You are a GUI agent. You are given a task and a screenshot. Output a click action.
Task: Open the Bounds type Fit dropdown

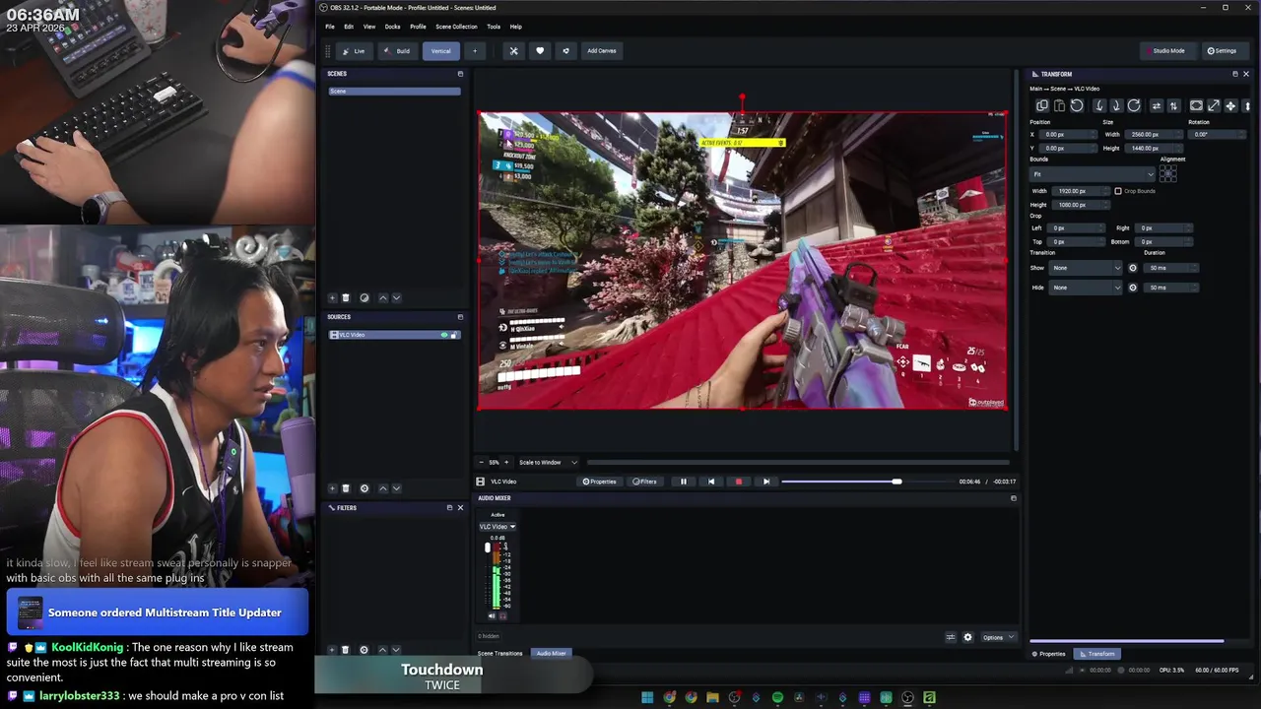(1092, 174)
